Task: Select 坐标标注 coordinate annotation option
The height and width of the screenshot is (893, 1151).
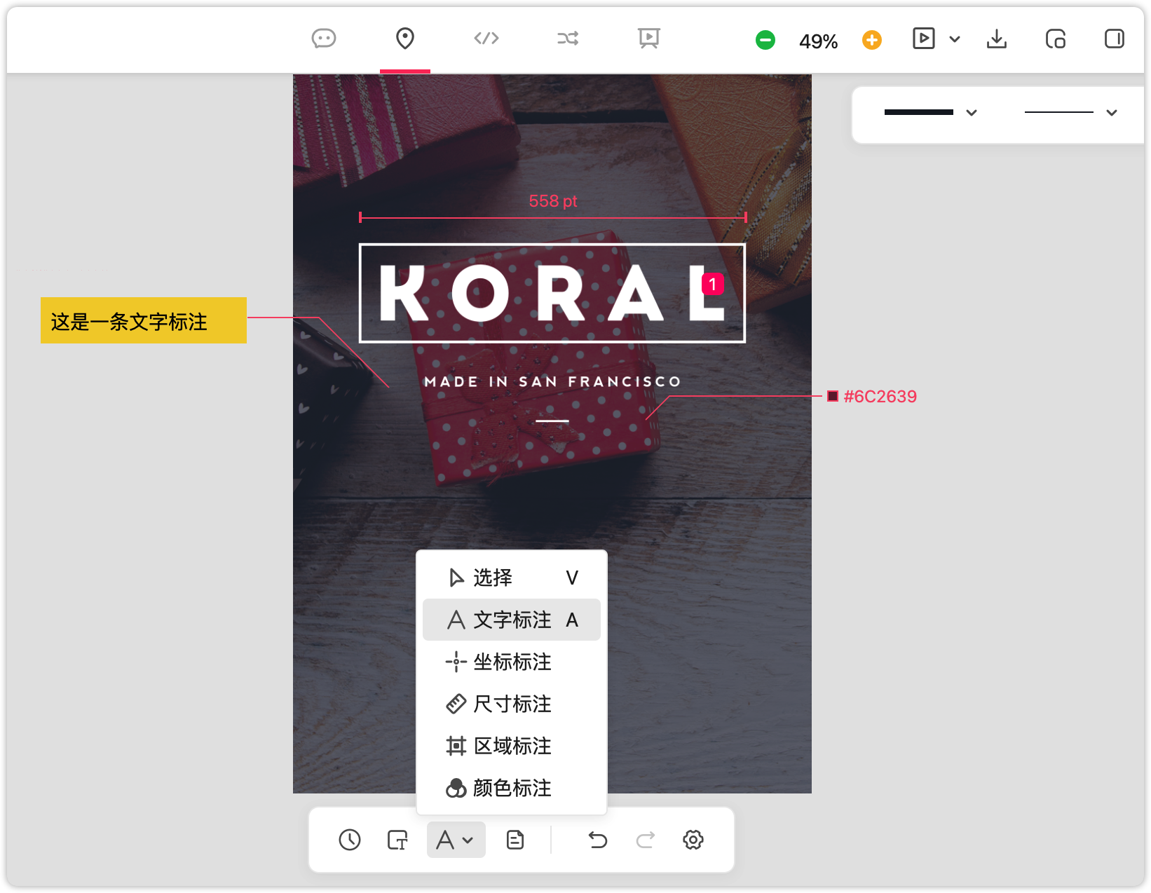Action: point(512,662)
